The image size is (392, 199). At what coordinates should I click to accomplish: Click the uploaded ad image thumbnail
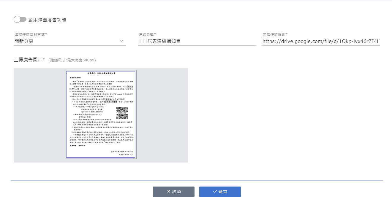[101, 114]
